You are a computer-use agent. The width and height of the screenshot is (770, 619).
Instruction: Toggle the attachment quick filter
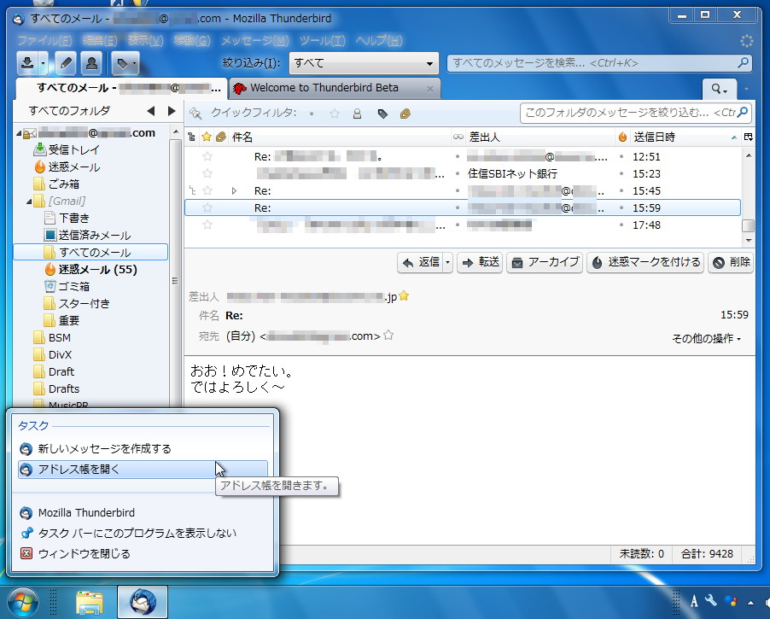pos(405,113)
